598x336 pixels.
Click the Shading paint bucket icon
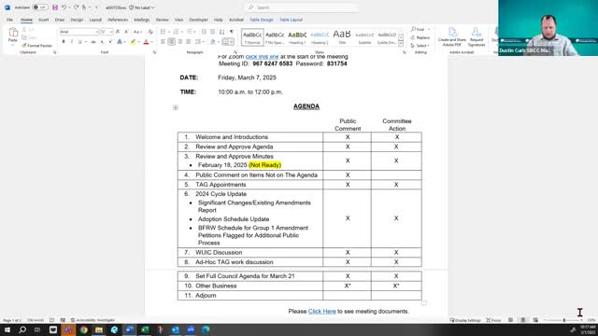(x=213, y=41)
